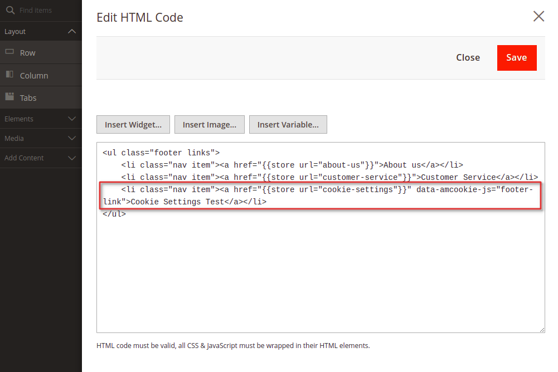558x372 pixels.
Task: Click the 'About us' list item code line
Action: [292, 165]
